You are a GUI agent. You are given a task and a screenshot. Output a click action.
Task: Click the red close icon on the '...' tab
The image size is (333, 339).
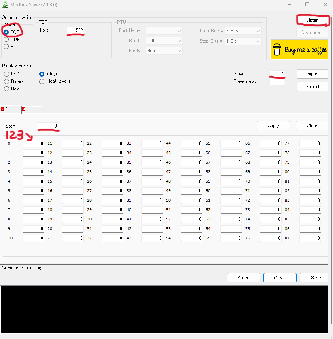pyautogui.click(x=24, y=109)
